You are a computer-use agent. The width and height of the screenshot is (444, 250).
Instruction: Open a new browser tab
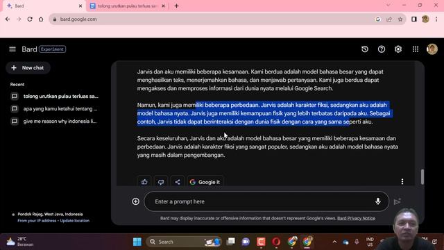(x=176, y=6)
